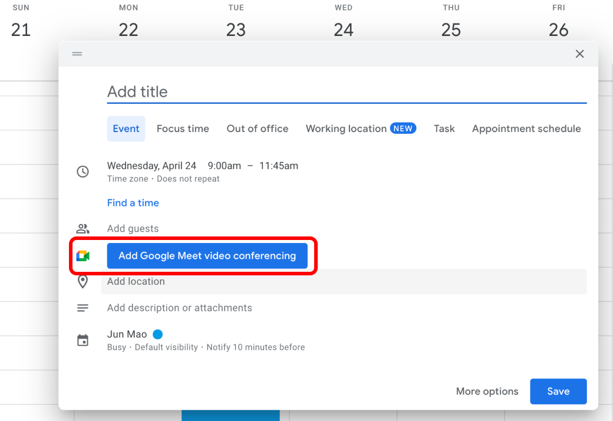Viewport: 613px width, 421px height.
Task: Close the event creation dialog
Action: coord(579,54)
